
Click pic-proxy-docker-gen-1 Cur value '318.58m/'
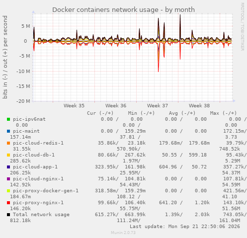107,191
